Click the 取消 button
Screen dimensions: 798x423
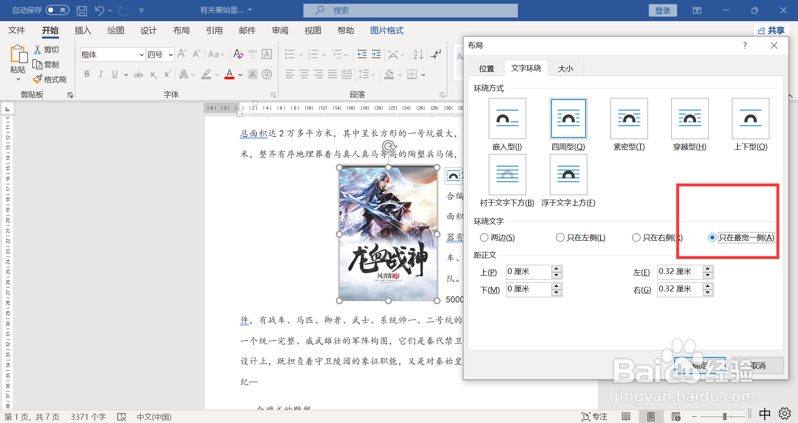pyautogui.click(x=758, y=365)
